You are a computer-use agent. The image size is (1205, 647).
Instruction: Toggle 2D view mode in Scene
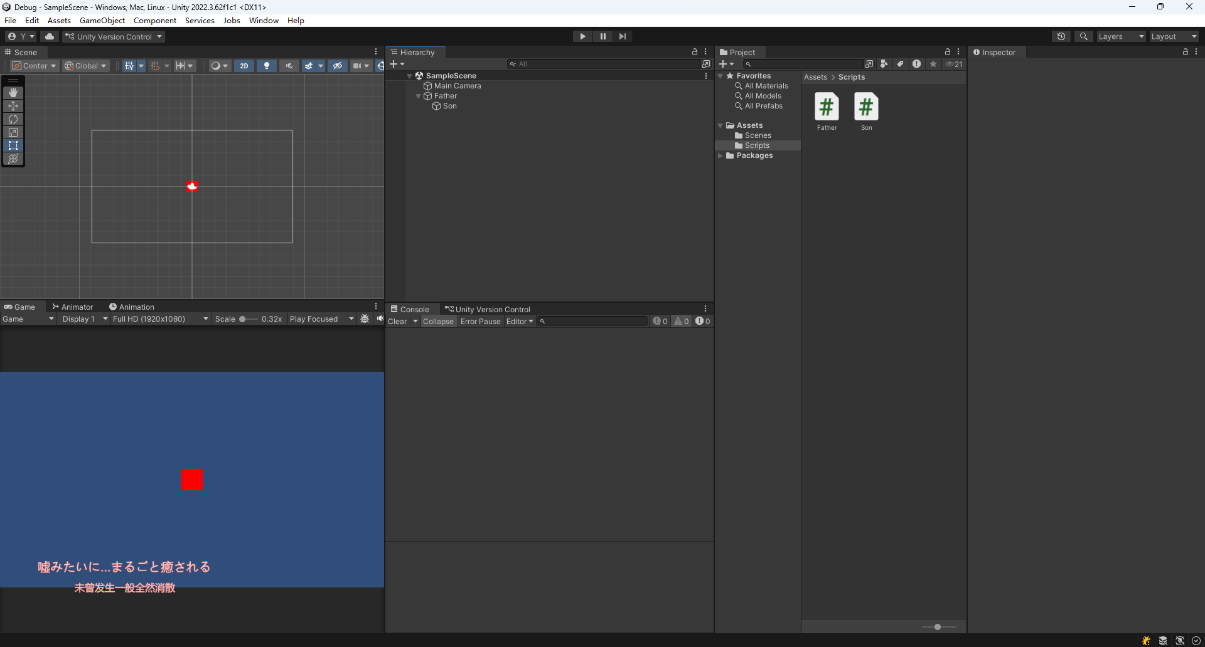[244, 66]
